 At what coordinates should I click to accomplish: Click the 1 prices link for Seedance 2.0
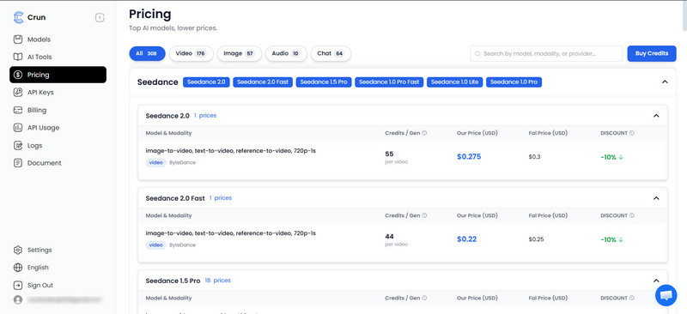click(205, 116)
